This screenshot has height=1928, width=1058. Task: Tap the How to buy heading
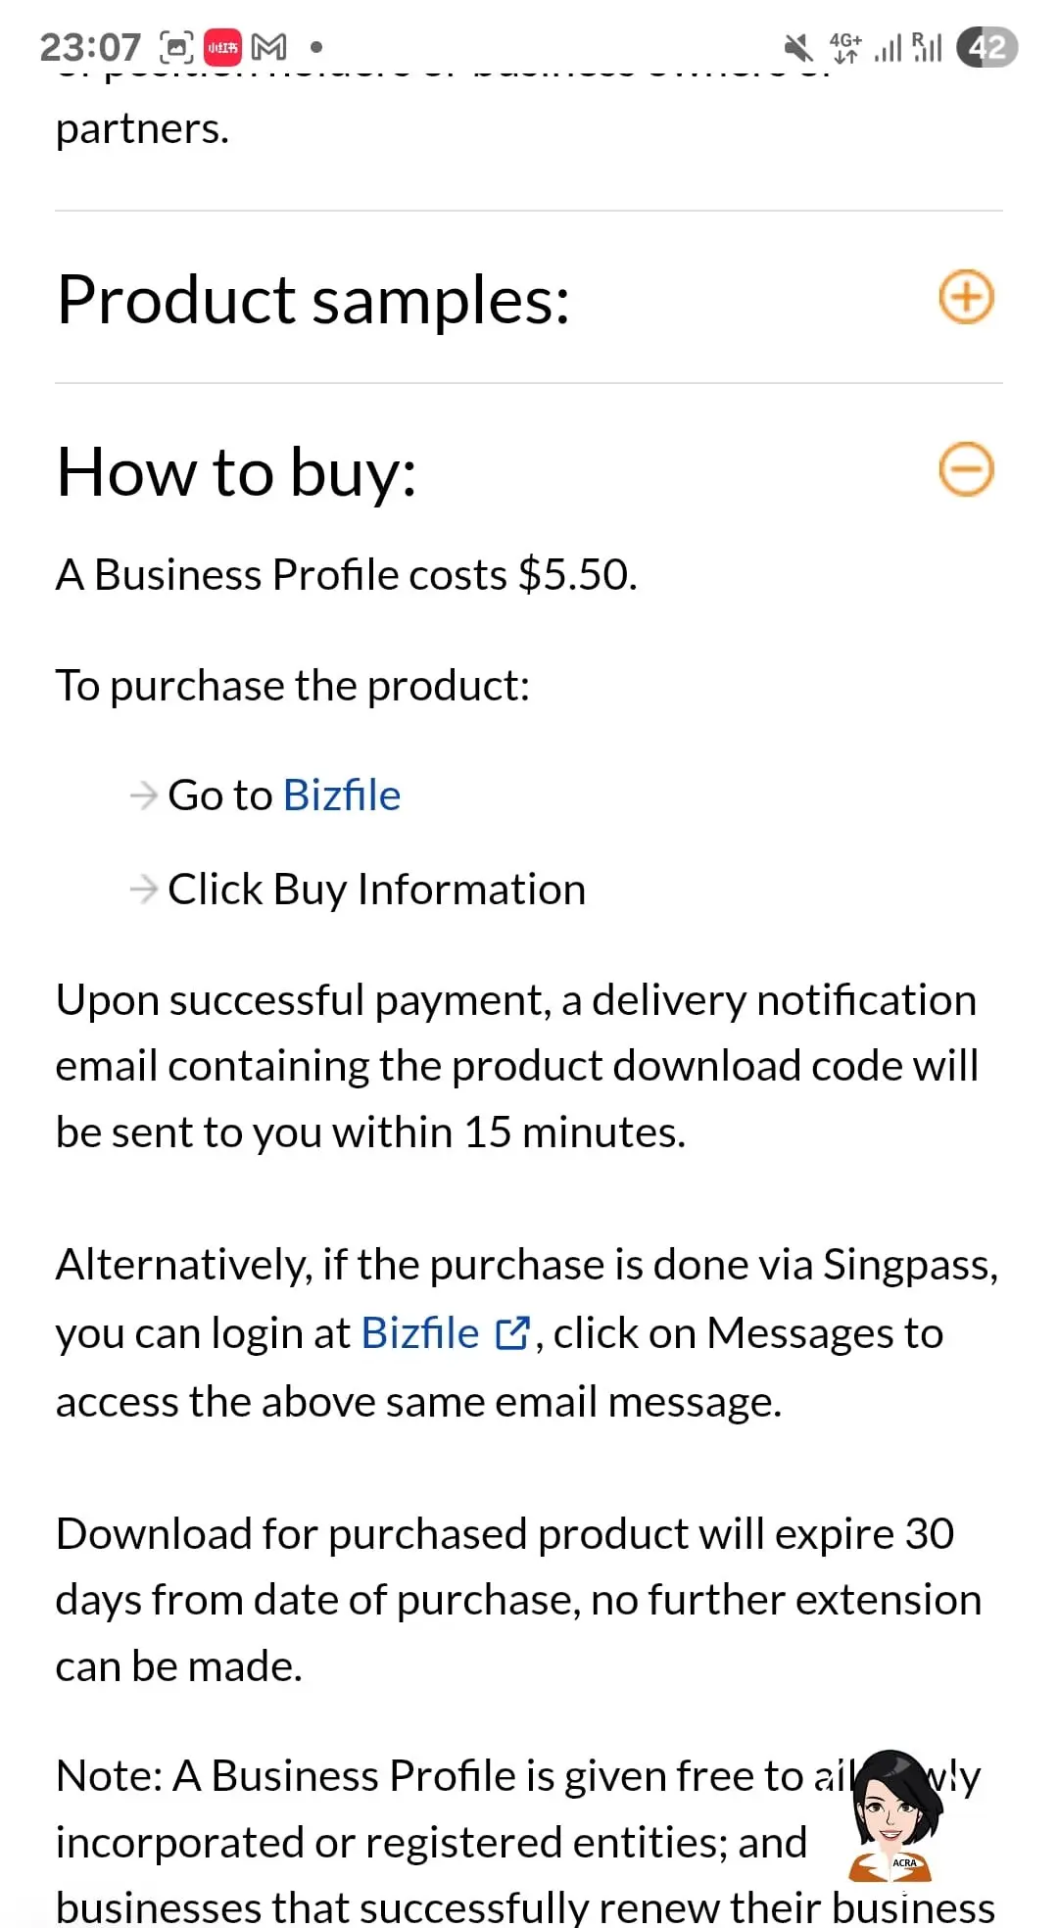[236, 471]
